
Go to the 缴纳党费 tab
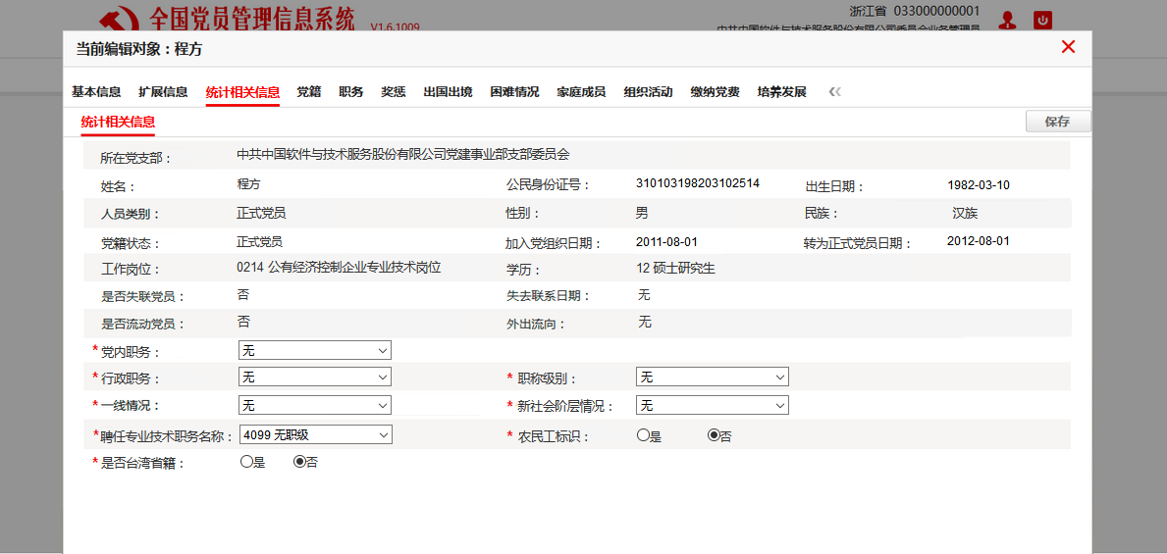[x=715, y=92]
